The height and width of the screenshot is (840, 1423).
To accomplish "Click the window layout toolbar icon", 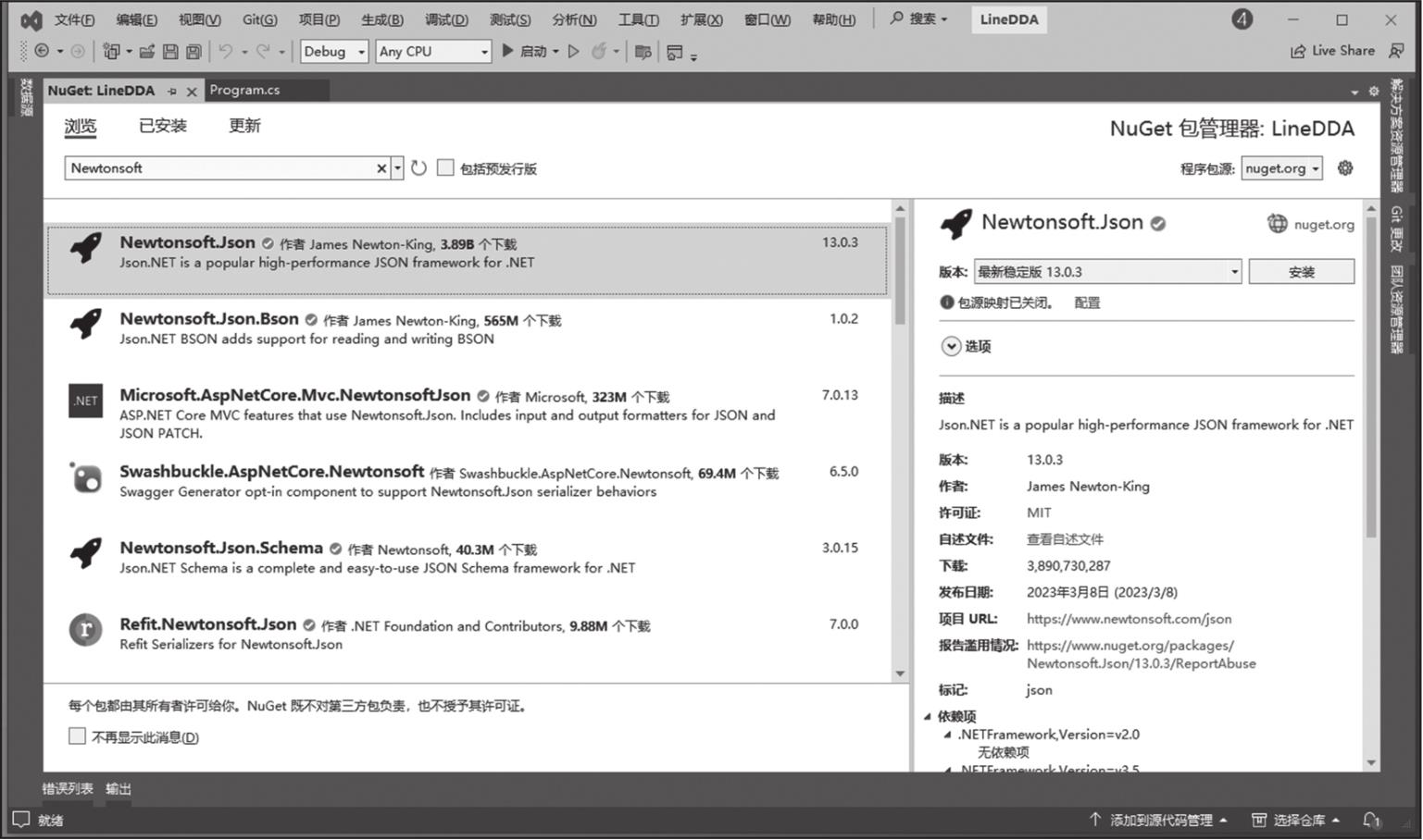I will click(x=675, y=53).
